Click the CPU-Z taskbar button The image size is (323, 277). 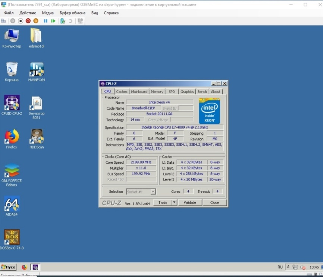pyautogui.click(x=35, y=267)
